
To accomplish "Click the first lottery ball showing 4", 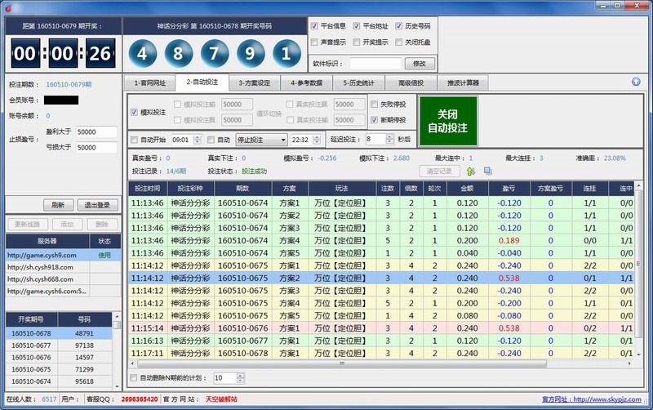I will coord(142,54).
